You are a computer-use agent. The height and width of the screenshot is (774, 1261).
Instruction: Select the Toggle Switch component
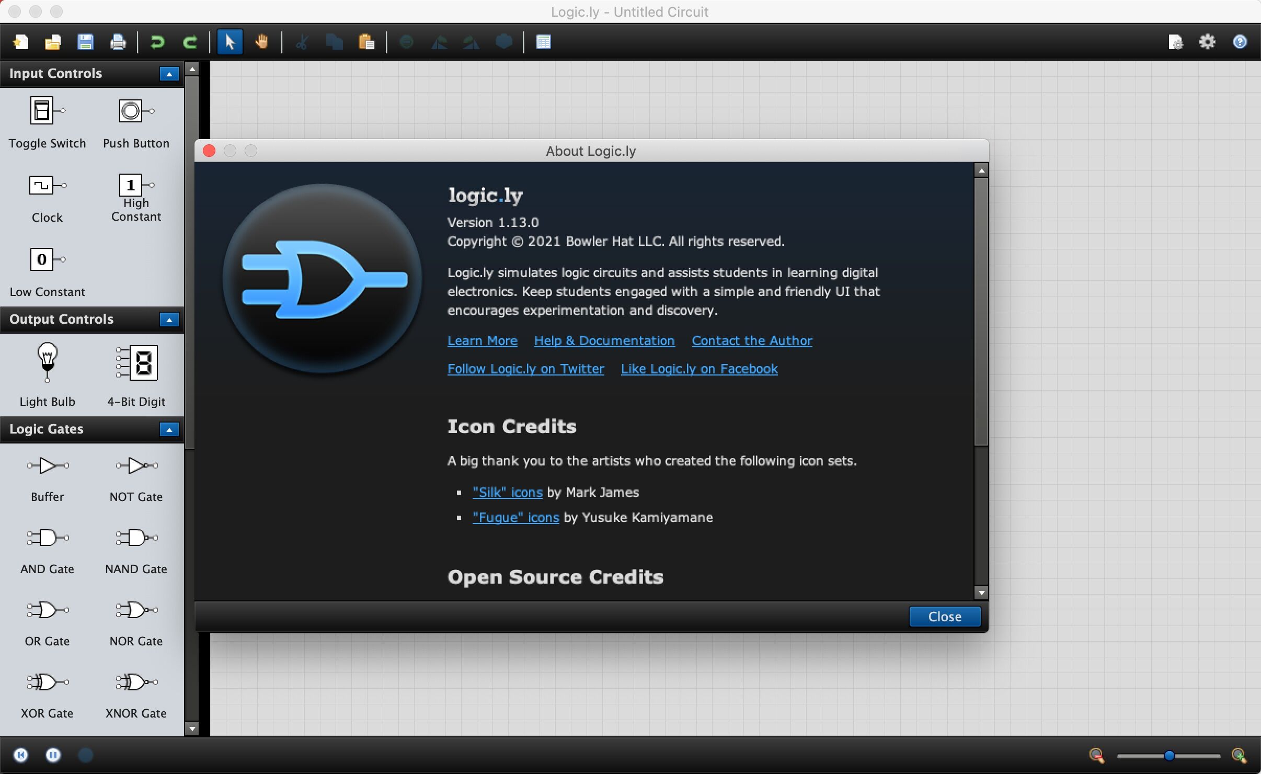[47, 123]
